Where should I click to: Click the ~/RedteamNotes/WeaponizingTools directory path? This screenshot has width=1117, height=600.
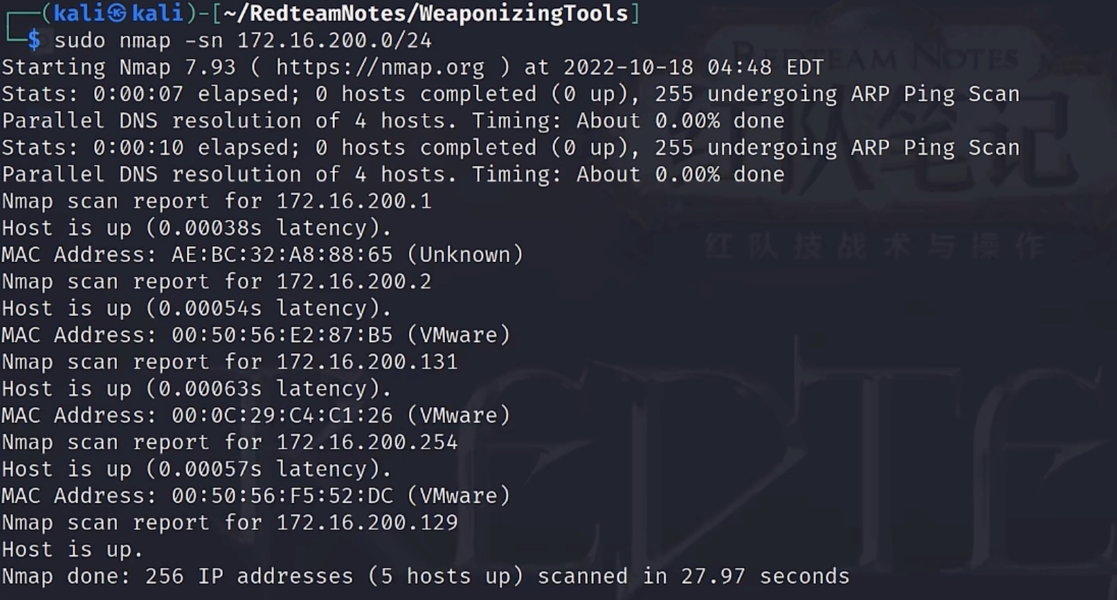[x=426, y=13]
